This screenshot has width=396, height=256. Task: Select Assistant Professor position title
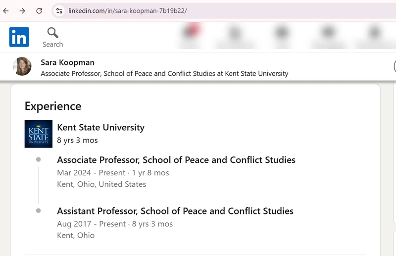point(175,211)
